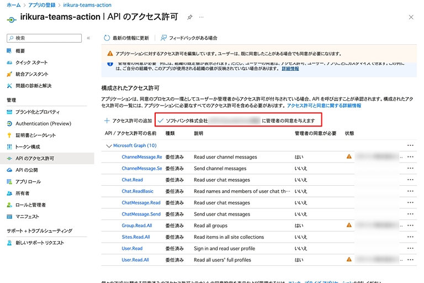Image resolution: width=424 pixels, height=283 pixels.
Task: Open ChannelMessage.Se permission link
Action: click(x=142, y=168)
